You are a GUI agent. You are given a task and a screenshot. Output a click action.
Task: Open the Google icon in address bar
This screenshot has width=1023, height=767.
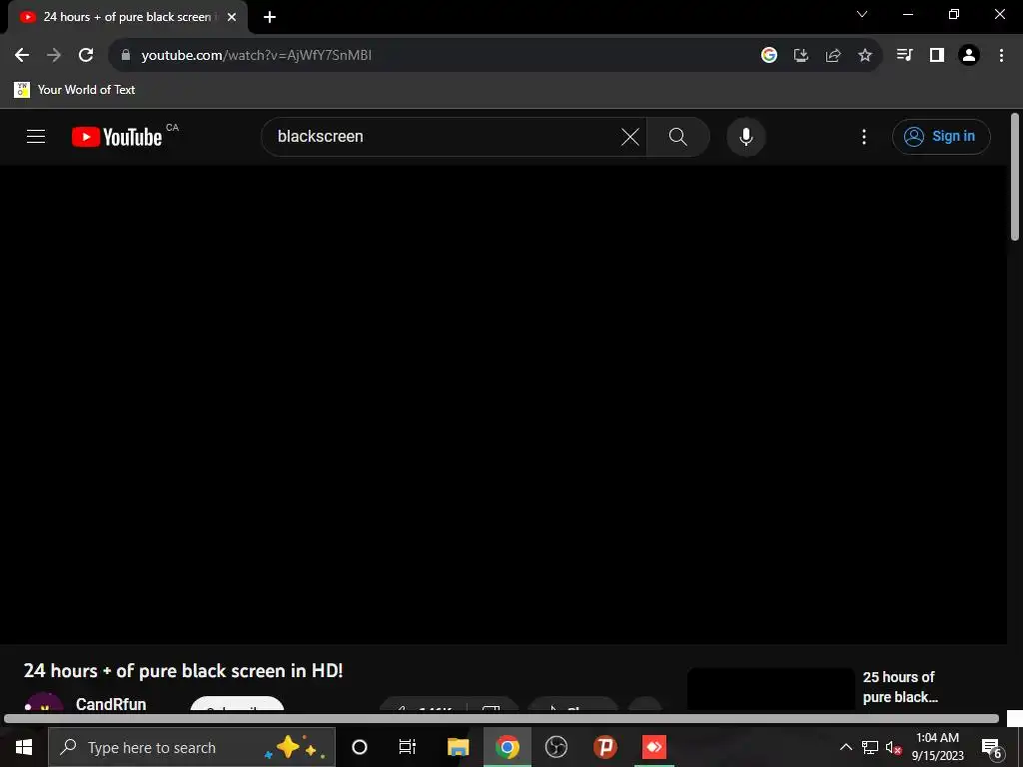point(768,56)
